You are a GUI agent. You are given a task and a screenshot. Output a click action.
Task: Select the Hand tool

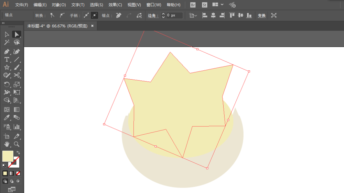[7, 144]
